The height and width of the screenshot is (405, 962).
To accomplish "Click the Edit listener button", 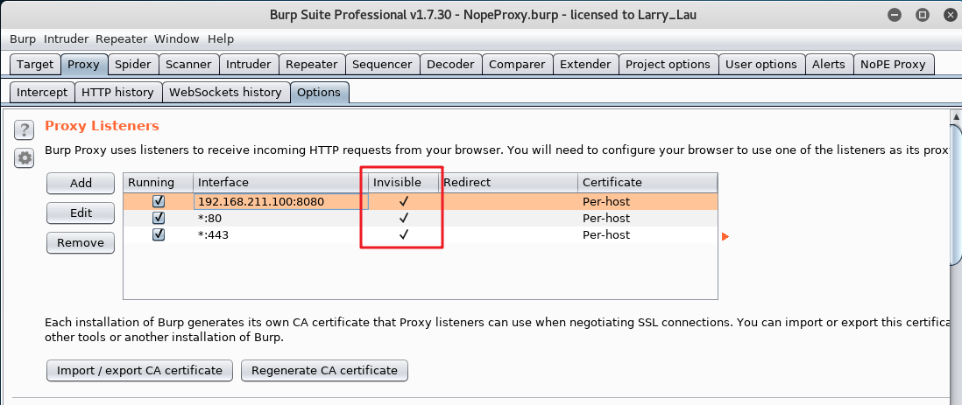I will point(81,213).
